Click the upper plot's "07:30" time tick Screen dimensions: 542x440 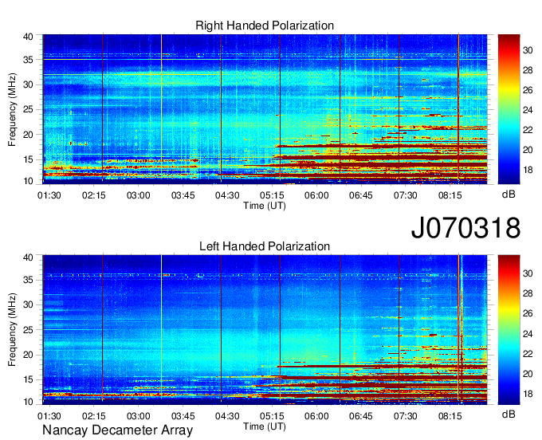coord(406,195)
